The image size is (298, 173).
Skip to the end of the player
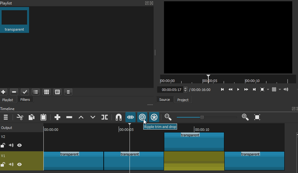pos(254,89)
